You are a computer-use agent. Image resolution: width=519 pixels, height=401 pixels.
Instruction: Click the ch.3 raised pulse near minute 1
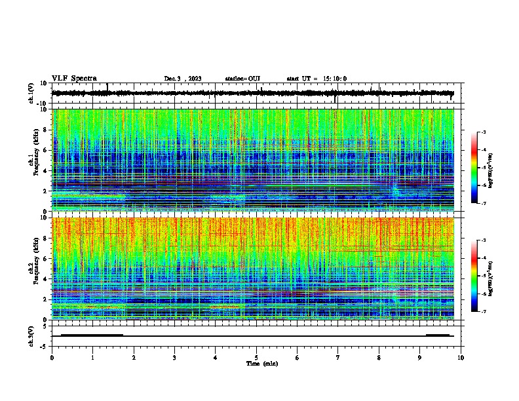pyautogui.click(x=92, y=335)
